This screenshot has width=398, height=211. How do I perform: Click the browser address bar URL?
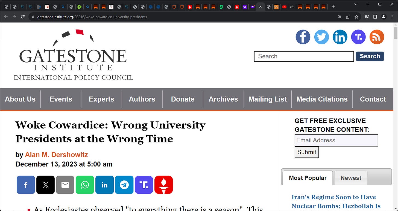pos(92,17)
